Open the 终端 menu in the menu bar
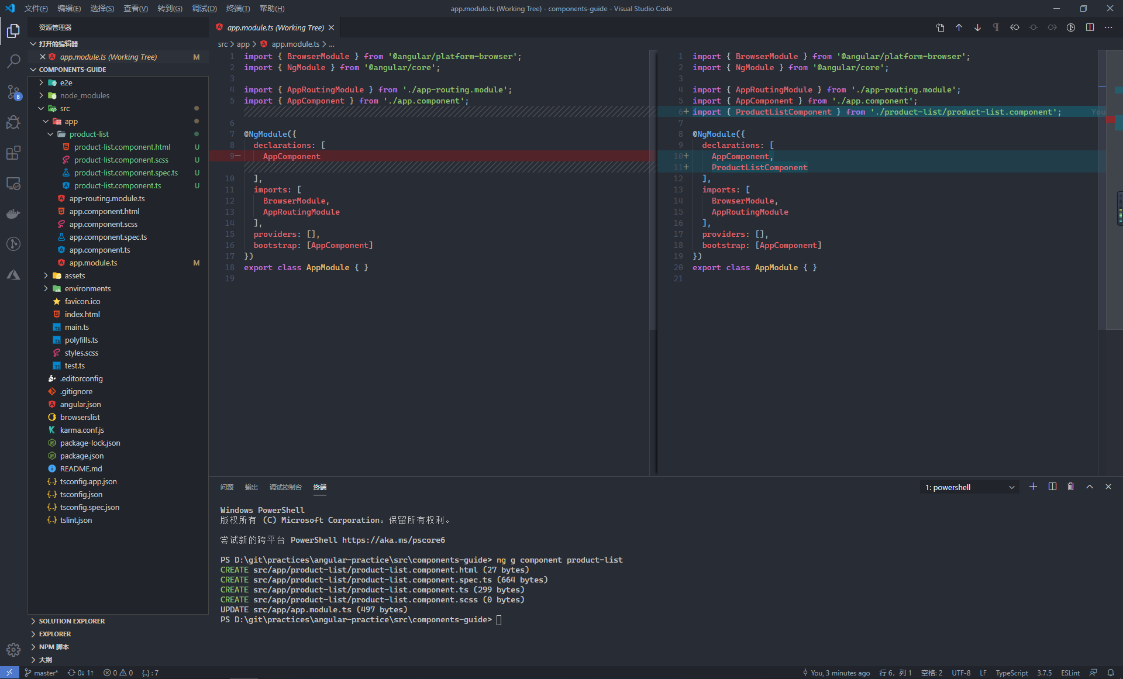 point(237,8)
